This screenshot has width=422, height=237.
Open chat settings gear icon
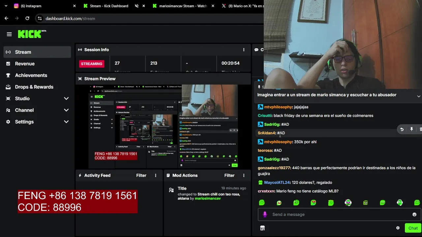coord(398,228)
